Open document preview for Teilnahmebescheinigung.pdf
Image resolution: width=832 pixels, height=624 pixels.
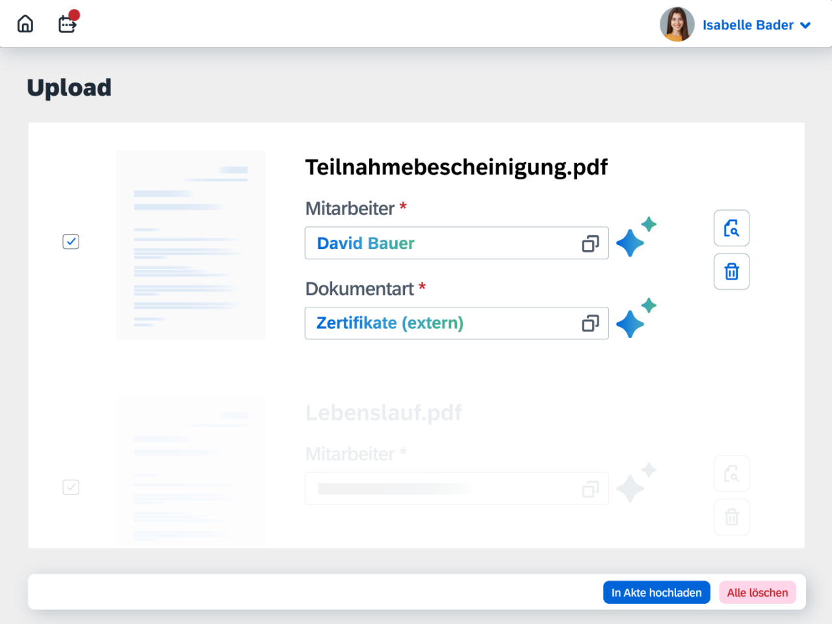(x=731, y=228)
